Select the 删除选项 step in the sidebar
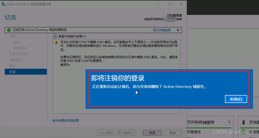This screenshot has height=138, width=259. point(20,48)
